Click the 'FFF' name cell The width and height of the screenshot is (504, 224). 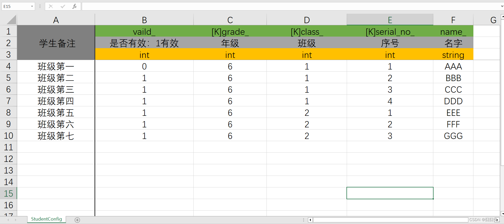[x=453, y=124]
